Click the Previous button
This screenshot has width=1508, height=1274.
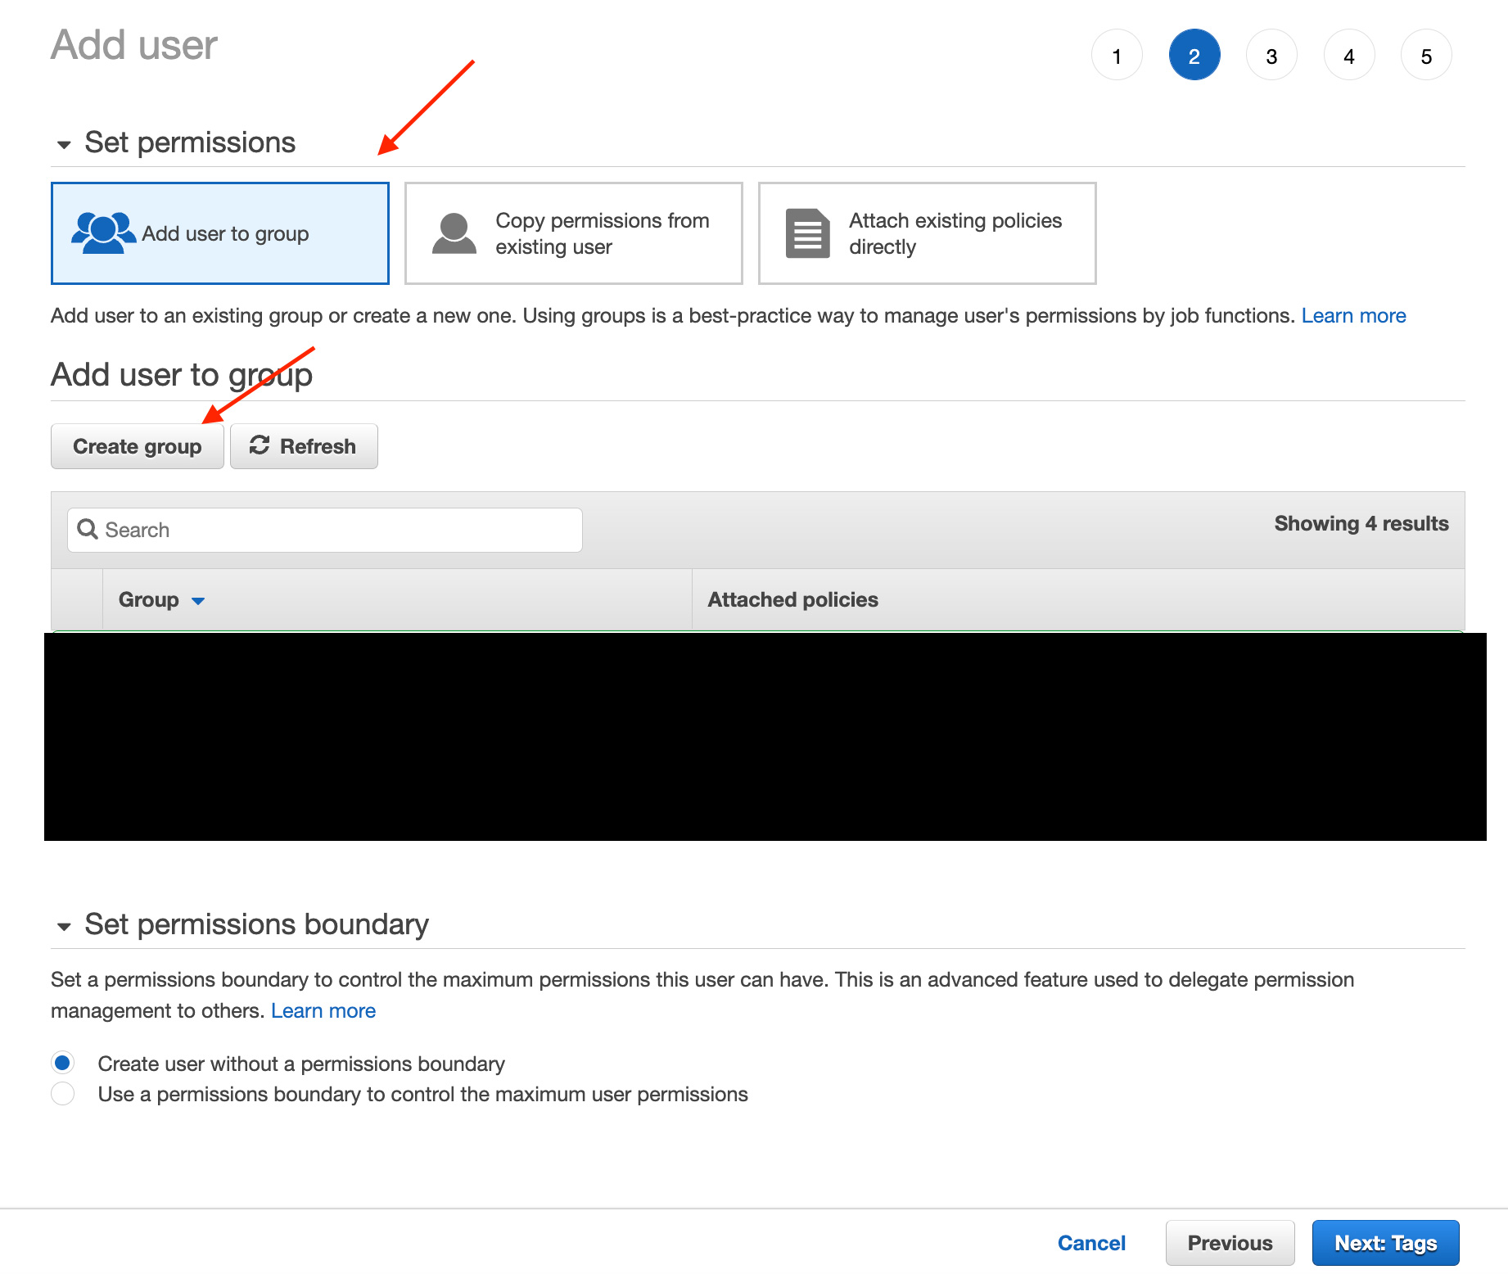tap(1230, 1243)
